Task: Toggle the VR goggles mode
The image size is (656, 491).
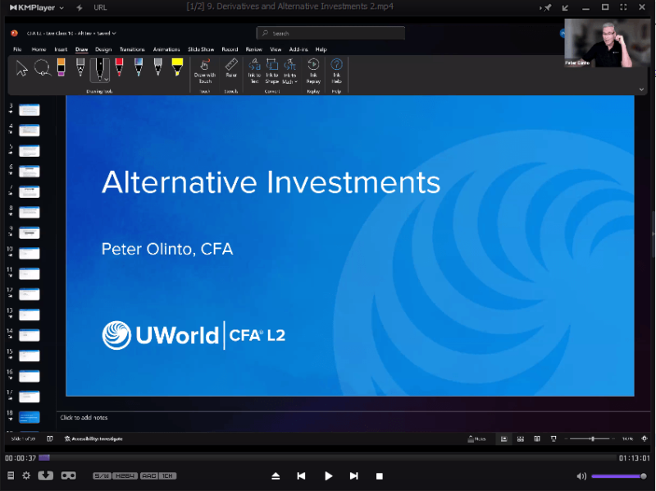Action: coord(69,475)
